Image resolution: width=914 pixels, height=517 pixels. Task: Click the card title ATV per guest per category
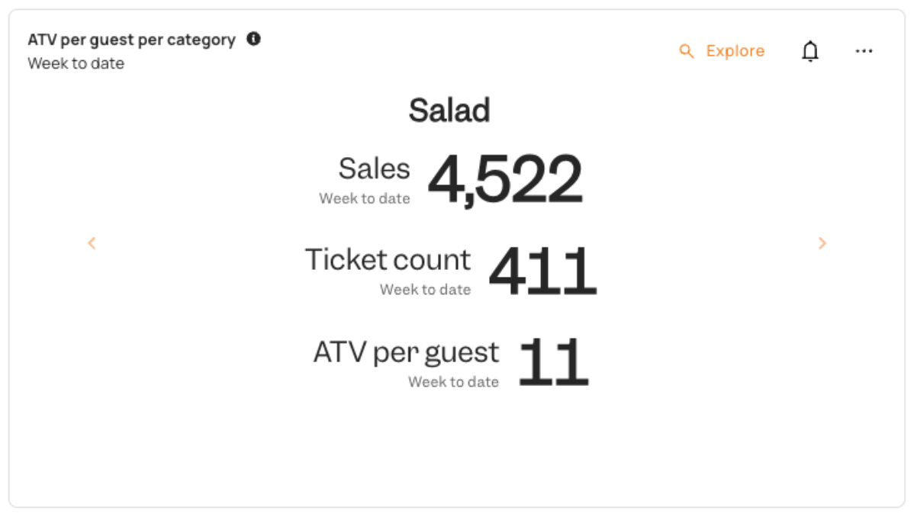pyautogui.click(x=132, y=40)
